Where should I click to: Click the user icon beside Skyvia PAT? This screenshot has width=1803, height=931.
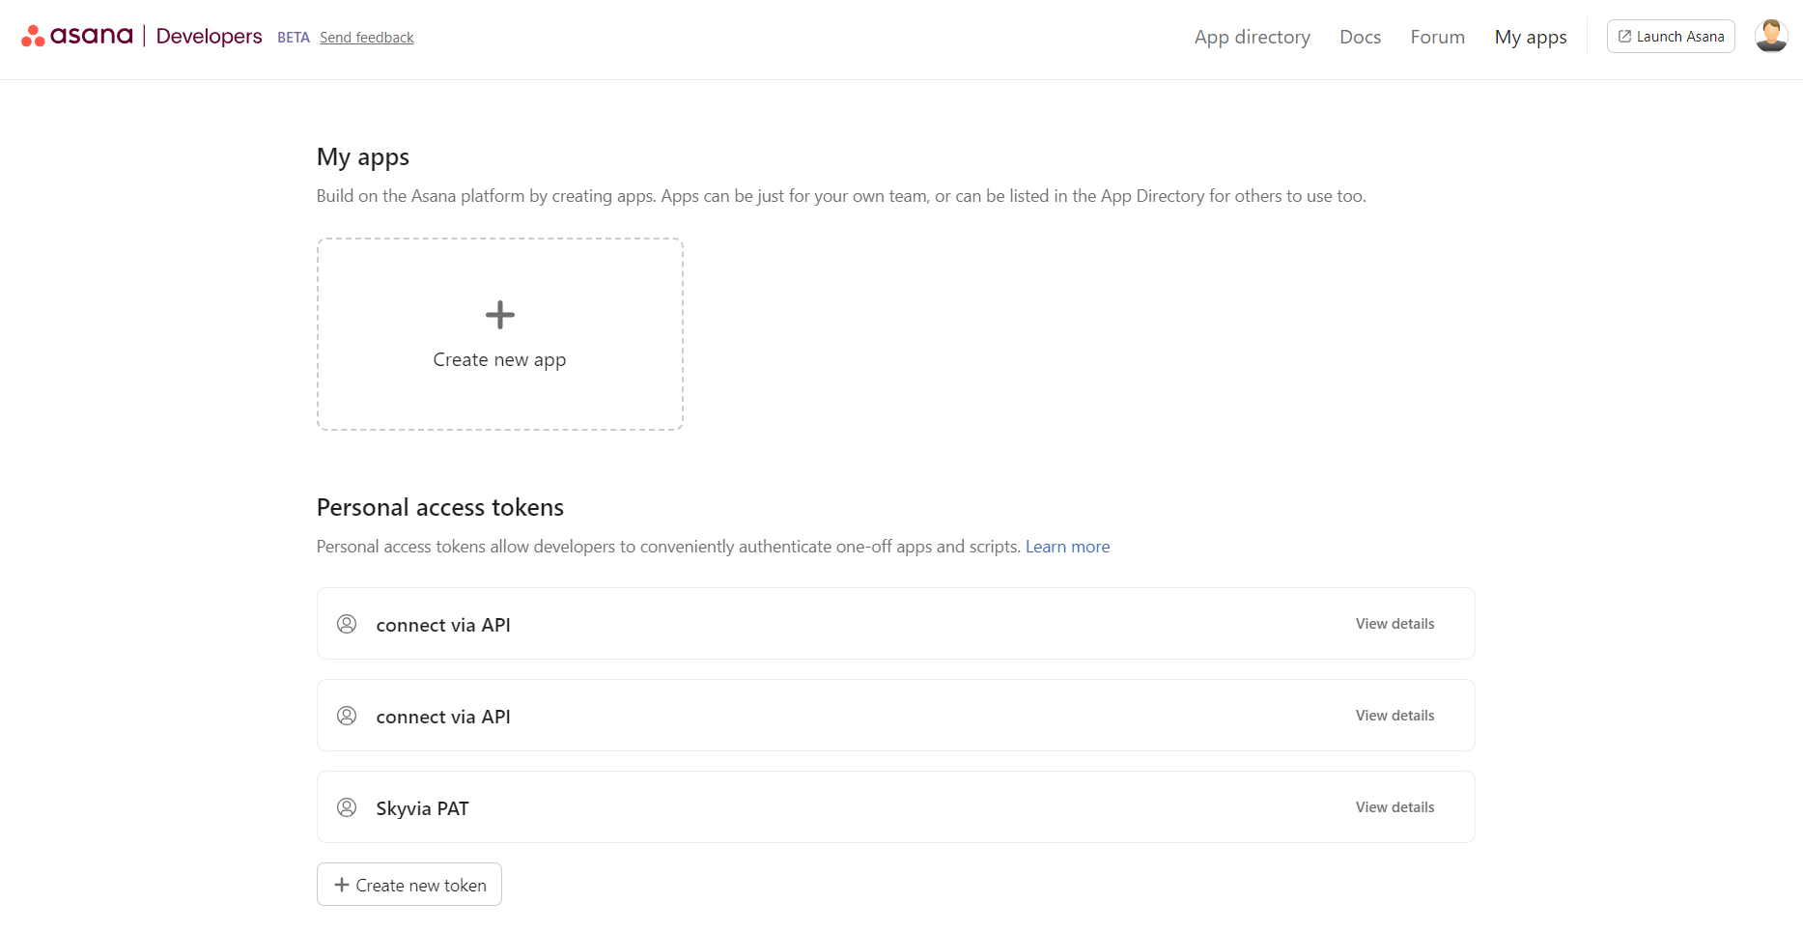[x=347, y=807]
